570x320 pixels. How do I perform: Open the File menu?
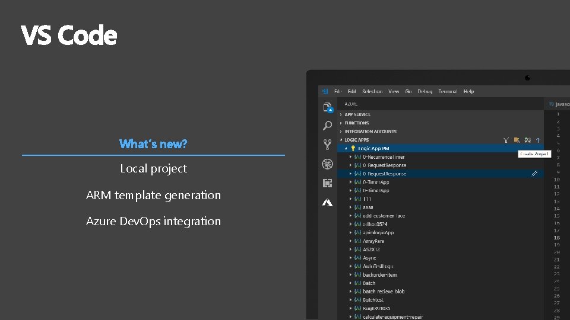coord(338,91)
